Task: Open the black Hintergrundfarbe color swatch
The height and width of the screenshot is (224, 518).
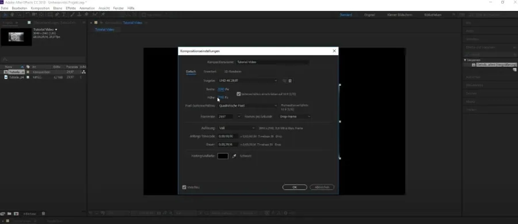Action: 223,156
